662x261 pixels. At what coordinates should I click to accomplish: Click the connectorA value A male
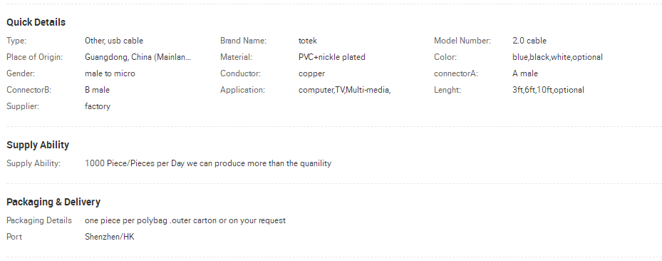(x=525, y=73)
